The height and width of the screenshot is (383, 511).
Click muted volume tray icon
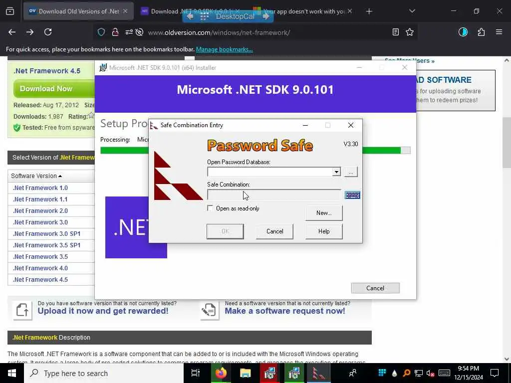(x=430, y=373)
